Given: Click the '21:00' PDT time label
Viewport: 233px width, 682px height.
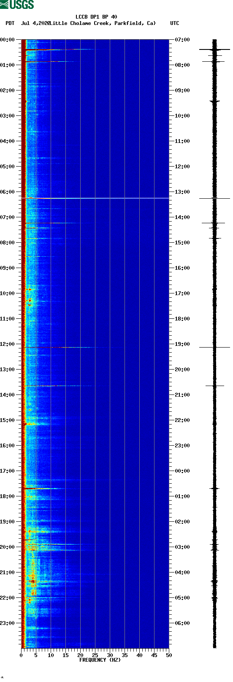Looking at the screenshot, I should coord(8,572).
